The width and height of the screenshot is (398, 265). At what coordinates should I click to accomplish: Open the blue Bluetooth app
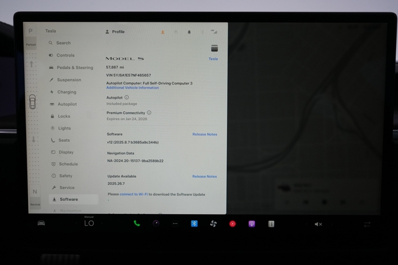pos(194,223)
